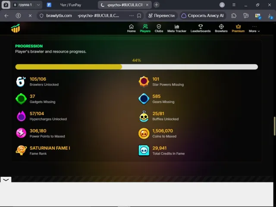276x207 pixels.
Task: Collapse the bottom panel chevron
Action: click(6, 179)
